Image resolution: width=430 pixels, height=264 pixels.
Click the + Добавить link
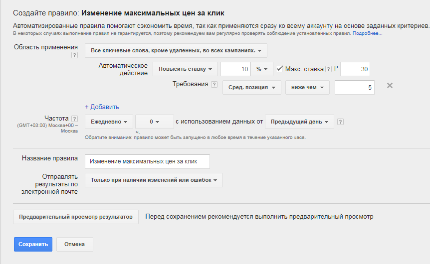102,107
